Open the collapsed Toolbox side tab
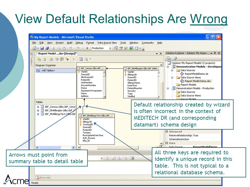This screenshot has height=187, width=250. [32, 59]
